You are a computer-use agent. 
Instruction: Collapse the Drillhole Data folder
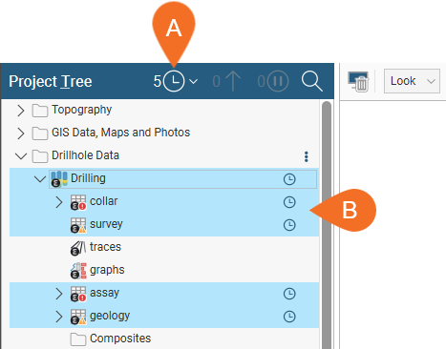click(21, 156)
